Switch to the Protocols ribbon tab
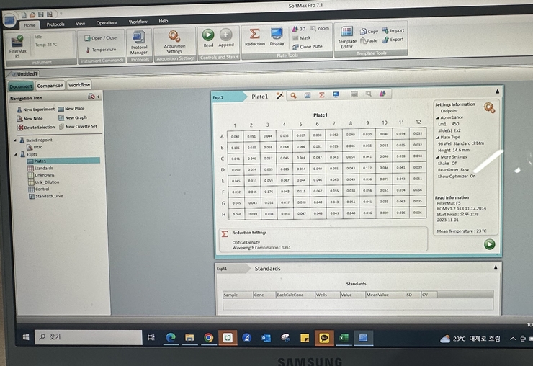 pyautogui.click(x=55, y=24)
